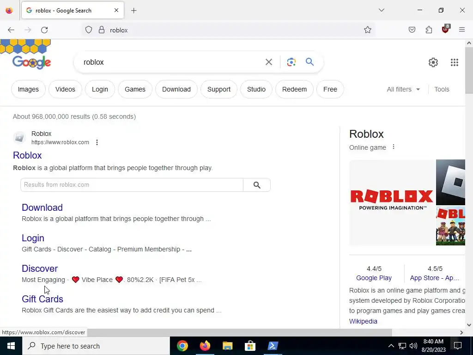Click the vertical page scrollbar thumb
The image size is (473, 355).
[x=469, y=71]
